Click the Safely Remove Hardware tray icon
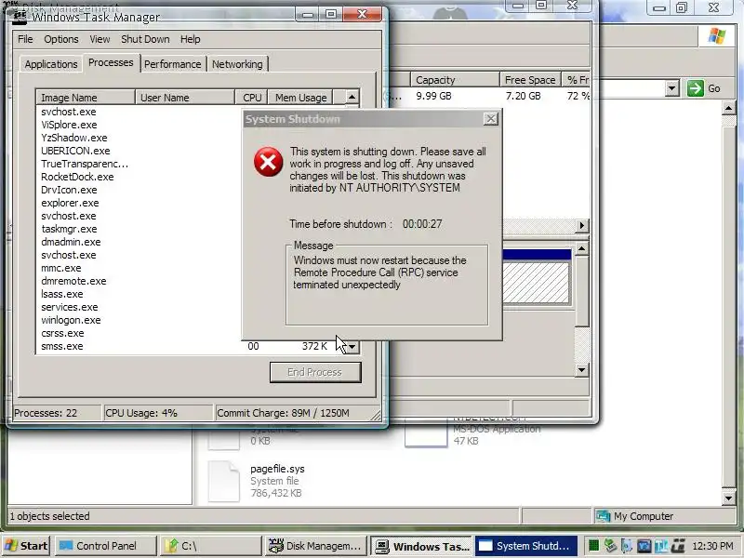 tap(611, 546)
